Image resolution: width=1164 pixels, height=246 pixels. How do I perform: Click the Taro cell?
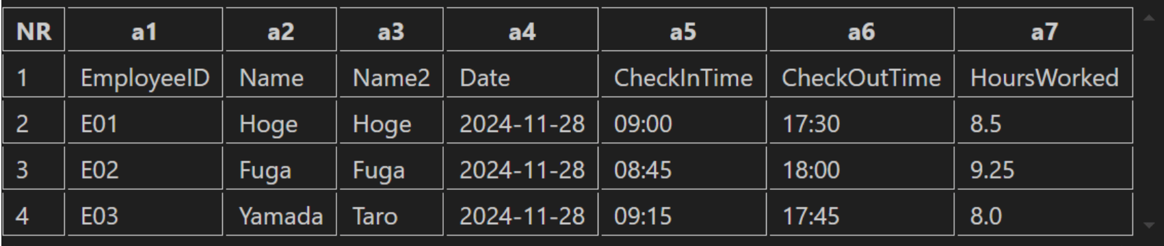391,215
